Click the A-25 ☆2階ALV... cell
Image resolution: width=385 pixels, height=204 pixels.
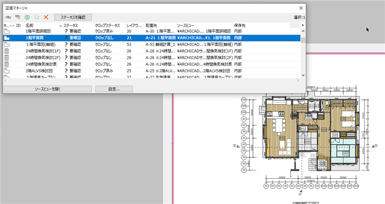click(x=161, y=71)
